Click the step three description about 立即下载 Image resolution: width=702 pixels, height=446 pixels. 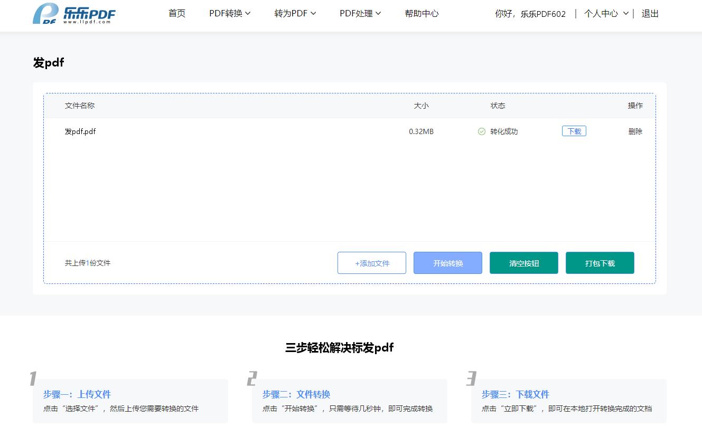pos(567,409)
